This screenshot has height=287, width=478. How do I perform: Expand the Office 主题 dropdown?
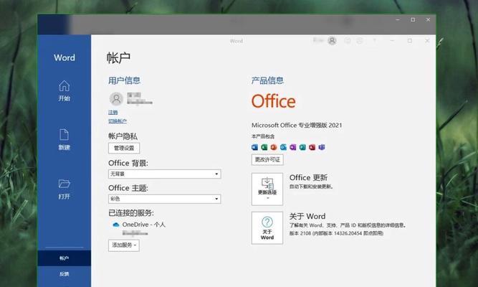click(x=165, y=199)
